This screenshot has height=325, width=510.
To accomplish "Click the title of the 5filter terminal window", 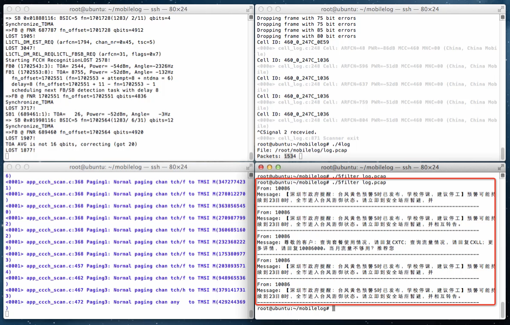I will pos(380,167).
